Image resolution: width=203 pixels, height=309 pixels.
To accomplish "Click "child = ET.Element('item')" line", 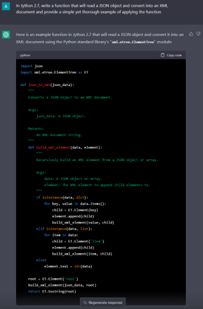I will point(78,242).
